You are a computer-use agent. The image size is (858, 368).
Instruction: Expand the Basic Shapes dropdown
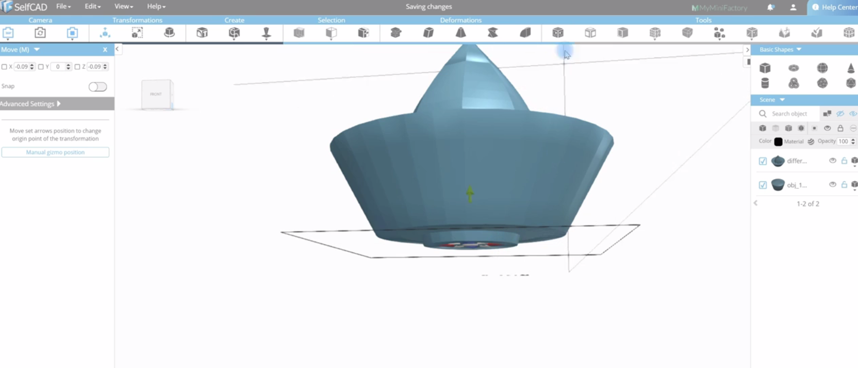(x=799, y=50)
